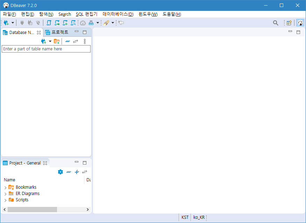306x223 pixels.
Task: Click the KST timezone in status bar
Action: pos(185,217)
